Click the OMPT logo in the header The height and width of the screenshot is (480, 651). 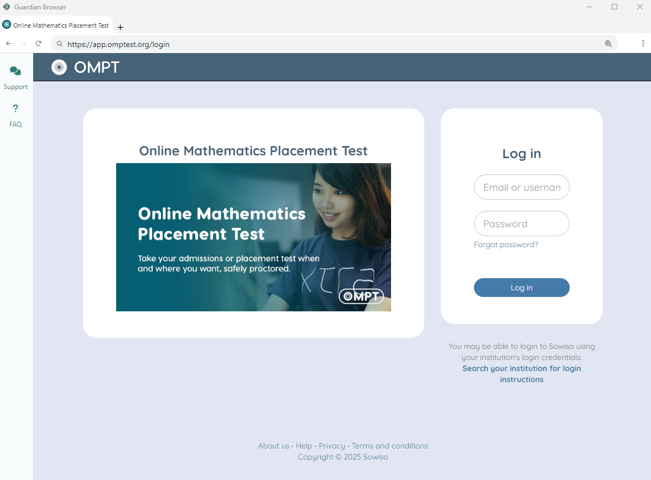click(x=85, y=67)
